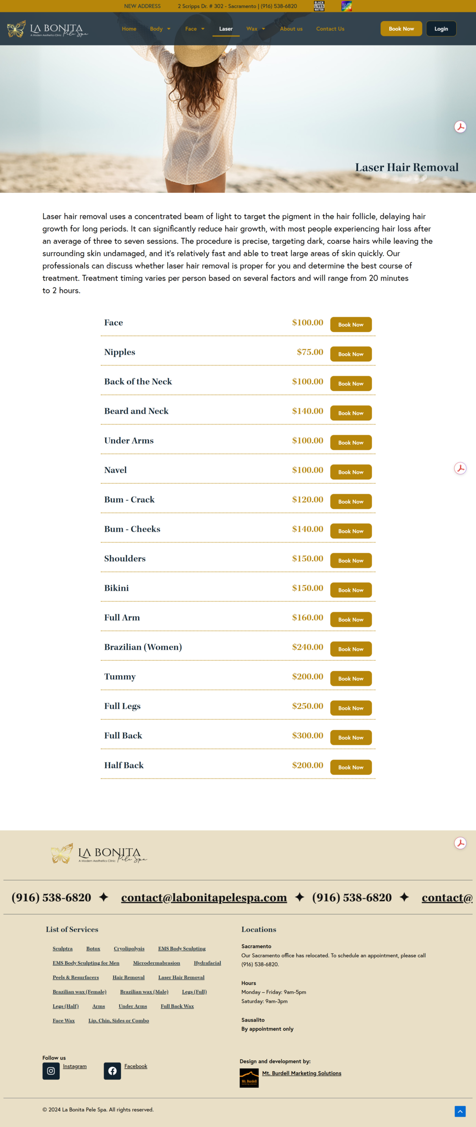Open the Cryolipolysis link in services list

[129, 948]
